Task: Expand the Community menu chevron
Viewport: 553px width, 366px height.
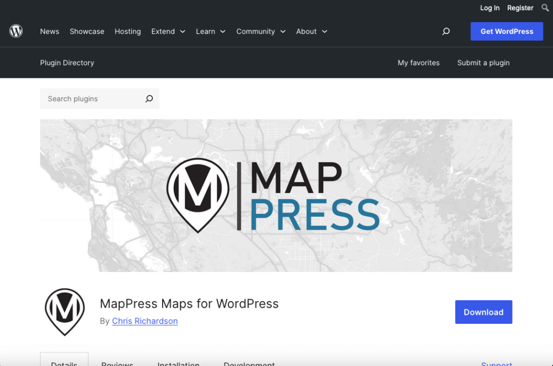Action: [283, 31]
